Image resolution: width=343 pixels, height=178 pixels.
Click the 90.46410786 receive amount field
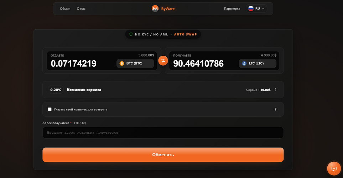[201, 64]
